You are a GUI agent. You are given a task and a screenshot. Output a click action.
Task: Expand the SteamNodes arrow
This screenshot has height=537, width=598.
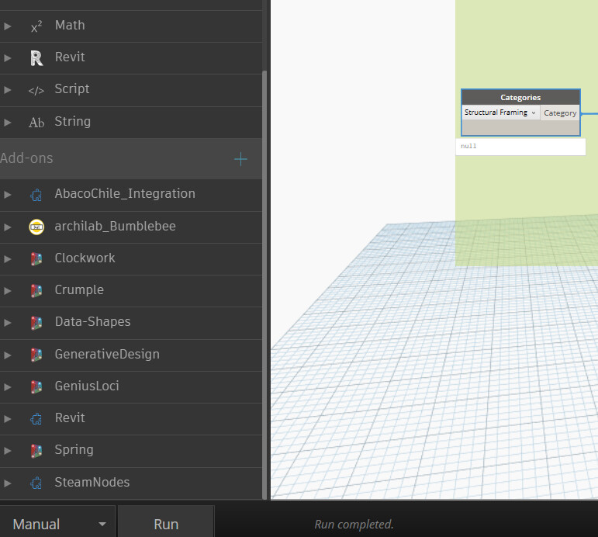pyautogui.click(x=7, y=483)
